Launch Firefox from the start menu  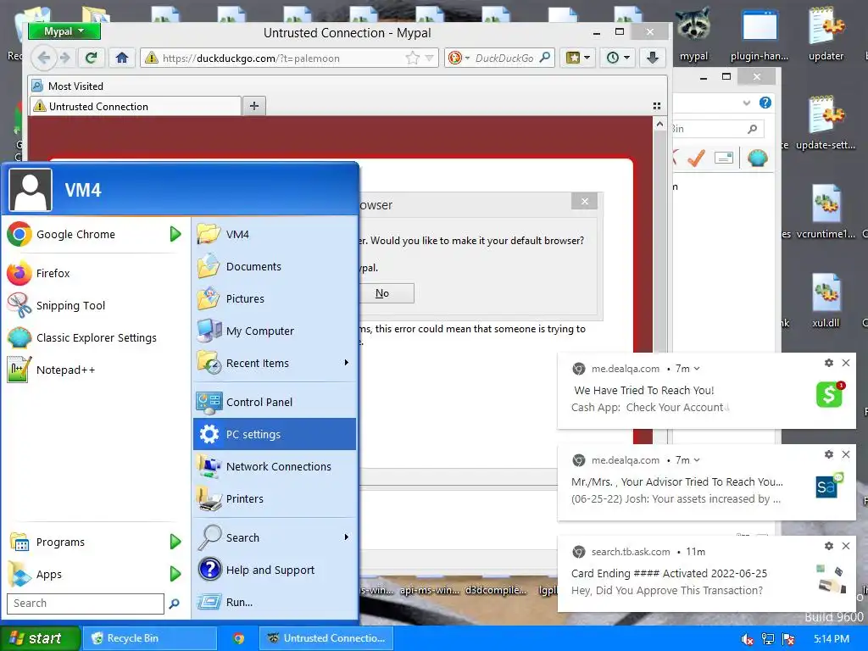(x=92, y=274)
